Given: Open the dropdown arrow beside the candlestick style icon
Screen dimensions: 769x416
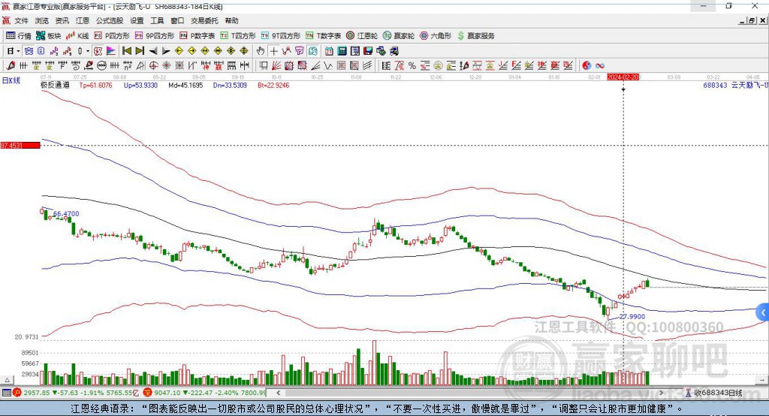Looking at the screenshot, I should pos(88,51).
